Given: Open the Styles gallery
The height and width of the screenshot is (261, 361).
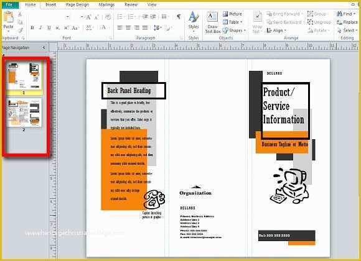Looking at the screenshot, I should pyautogui.click(x=194, y=22).
